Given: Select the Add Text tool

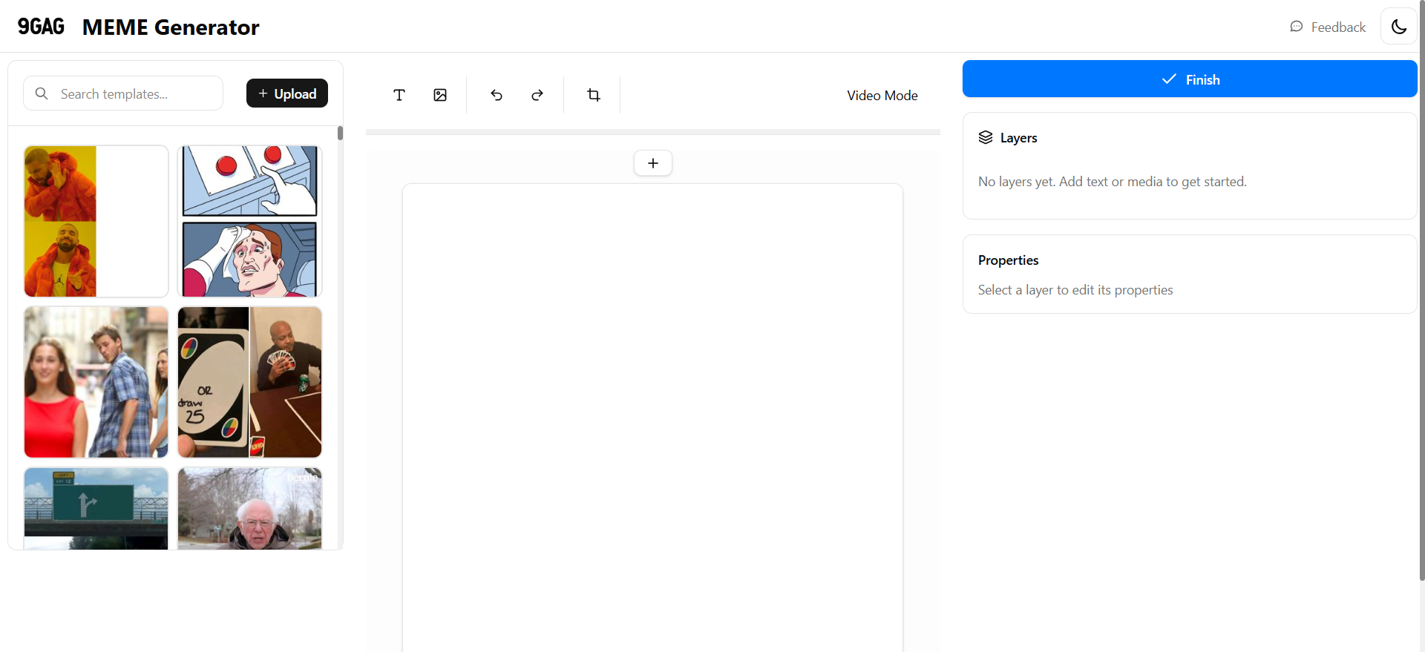Looking at the screenshot, I should pyautogui.click(x=399, y=95).
